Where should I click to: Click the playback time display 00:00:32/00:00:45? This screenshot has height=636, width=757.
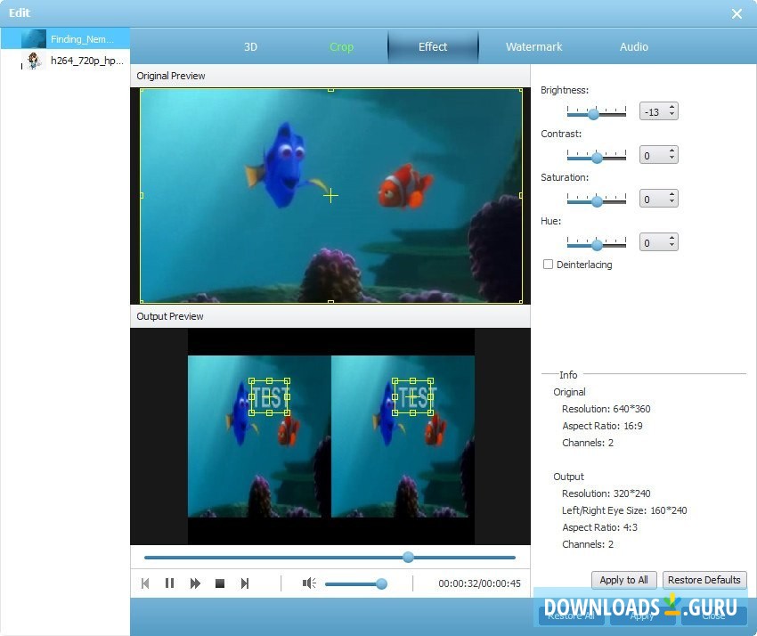[479, 583]
